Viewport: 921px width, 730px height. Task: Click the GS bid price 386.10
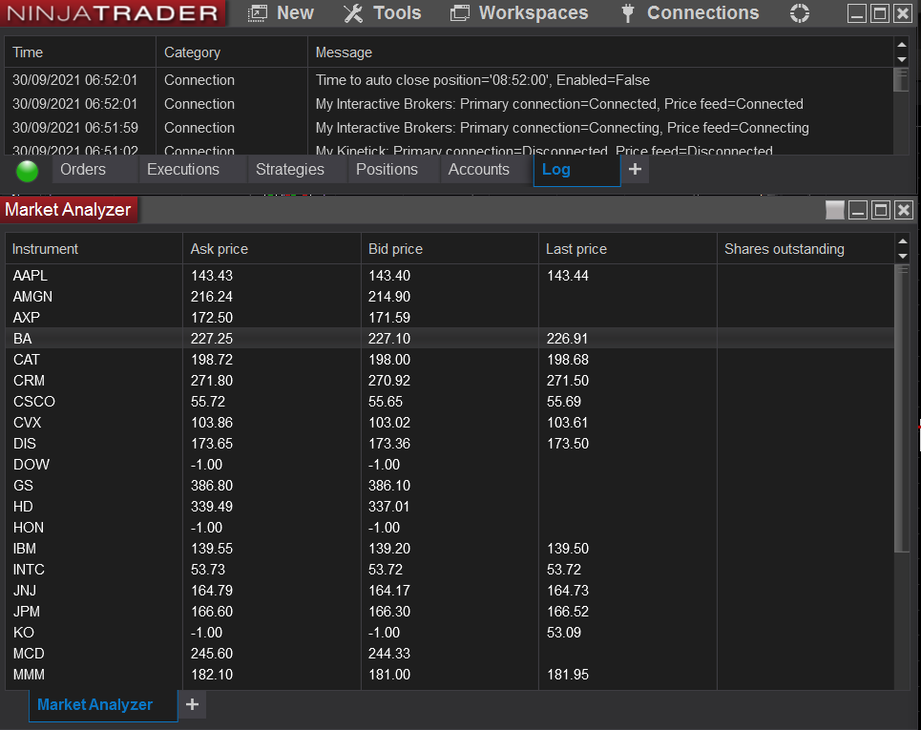click(388, 486)
